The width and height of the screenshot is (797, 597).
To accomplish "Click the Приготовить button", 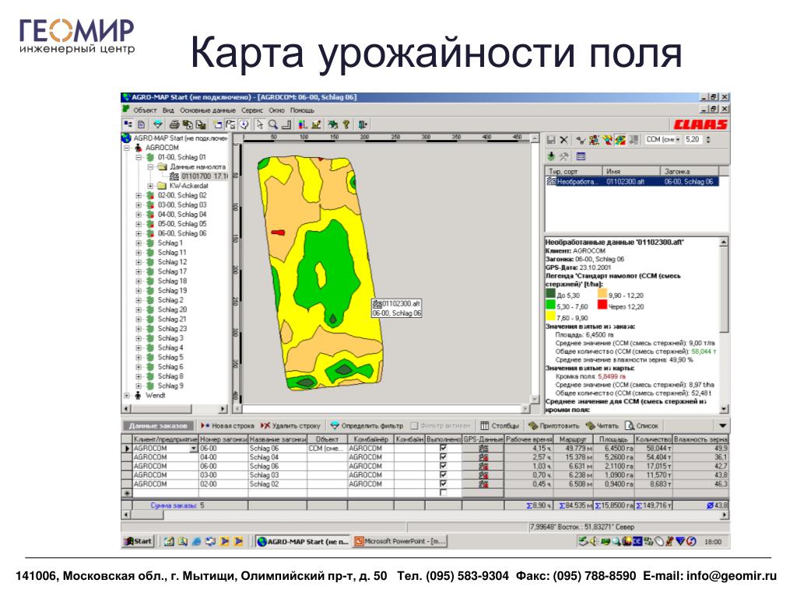I will pos(553,426).
